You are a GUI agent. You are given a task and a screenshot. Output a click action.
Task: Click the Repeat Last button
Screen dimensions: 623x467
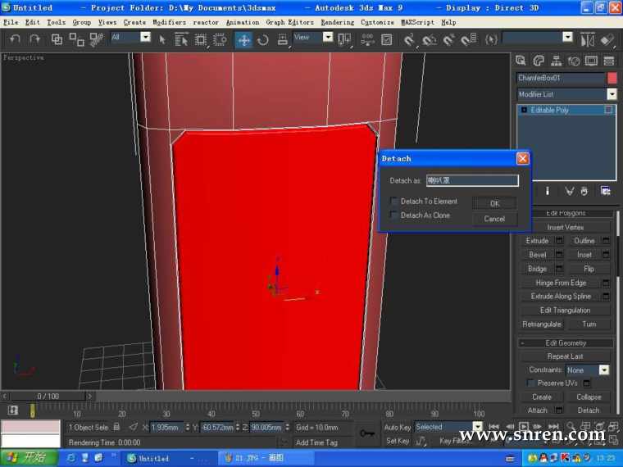coord(565,356)
